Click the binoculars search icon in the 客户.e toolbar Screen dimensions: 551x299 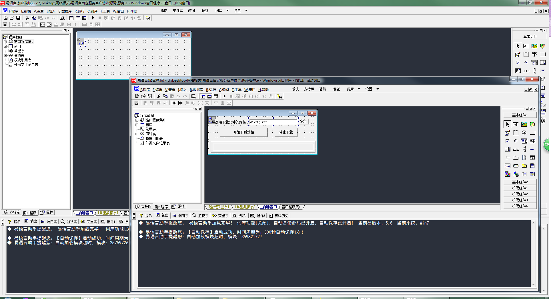[280, 96]
